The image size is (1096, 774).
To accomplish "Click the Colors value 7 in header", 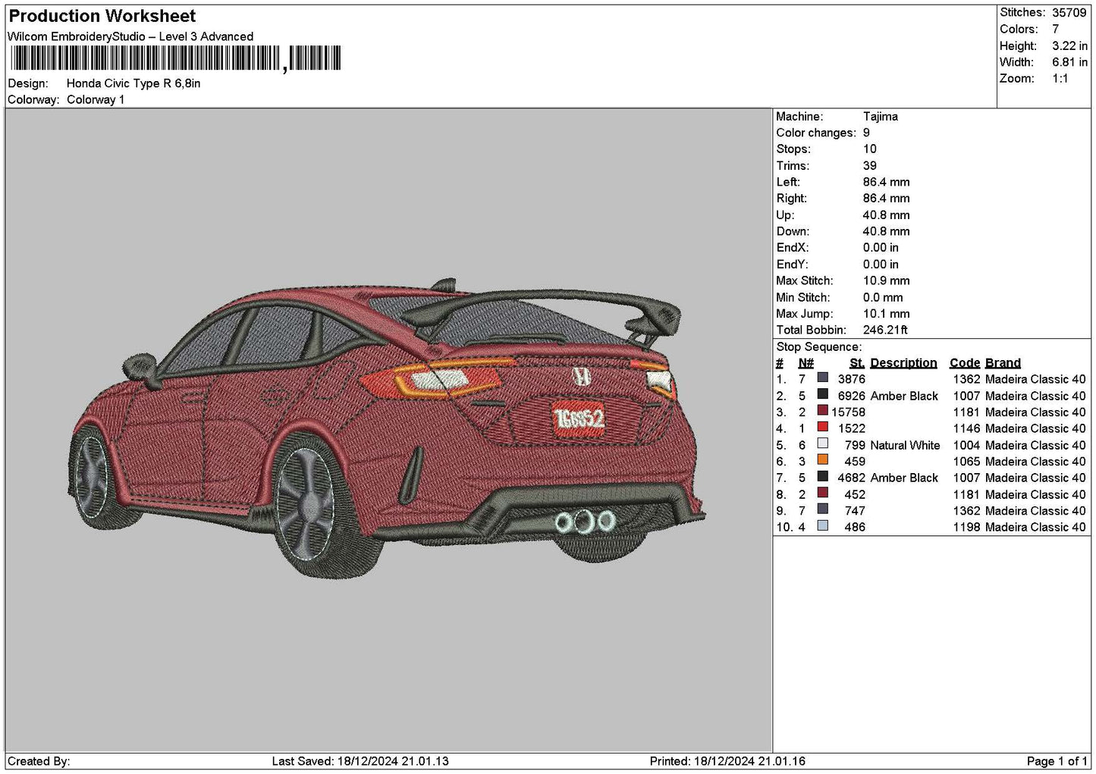I will [1056, 29].
